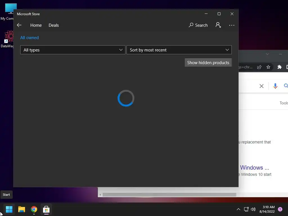Click the Google voice search microphone

[x=275, y=86]
